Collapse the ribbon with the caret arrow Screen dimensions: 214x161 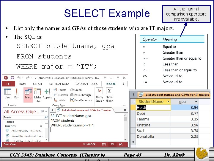124,105
